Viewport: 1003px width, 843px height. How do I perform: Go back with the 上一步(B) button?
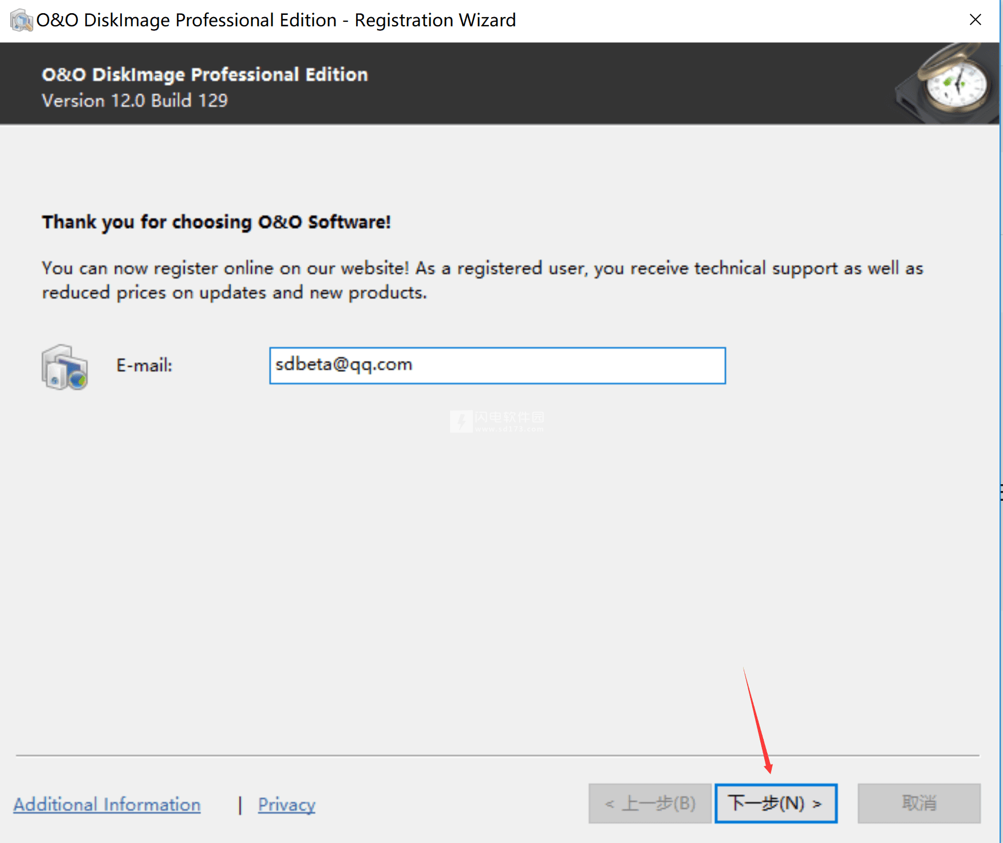(650, 804)
